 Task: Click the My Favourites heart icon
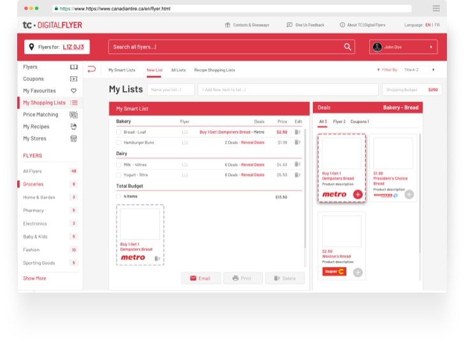pyautogui.click(x=74, y=91)
